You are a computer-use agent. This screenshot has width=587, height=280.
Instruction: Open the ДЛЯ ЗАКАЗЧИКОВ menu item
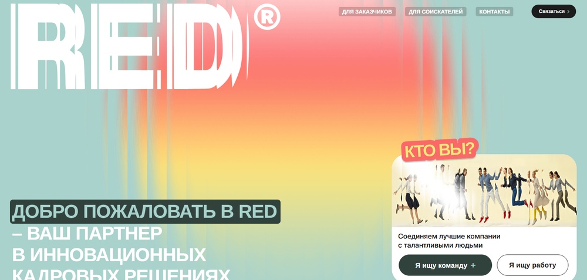coord(367,12)
